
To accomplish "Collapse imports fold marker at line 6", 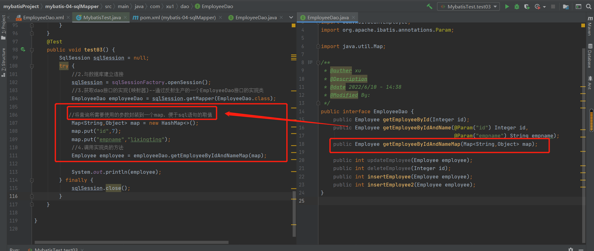I will pyautogui.click(x=318, y=46).
